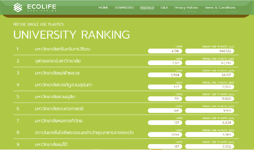Select rank 8 สถาบันเทคโนโลยีพระจอมเกล้าเจ้าคุณทหารลาดกระบัง
Screen dimensions: 254x150
[84, 133]
